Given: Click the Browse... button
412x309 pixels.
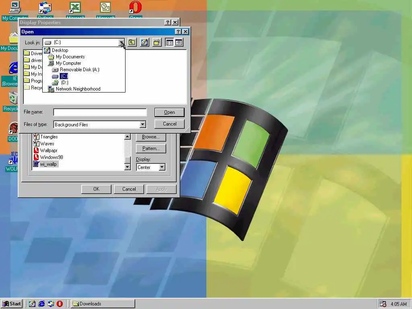Looking at the screenshot, I should pos(151,137).
